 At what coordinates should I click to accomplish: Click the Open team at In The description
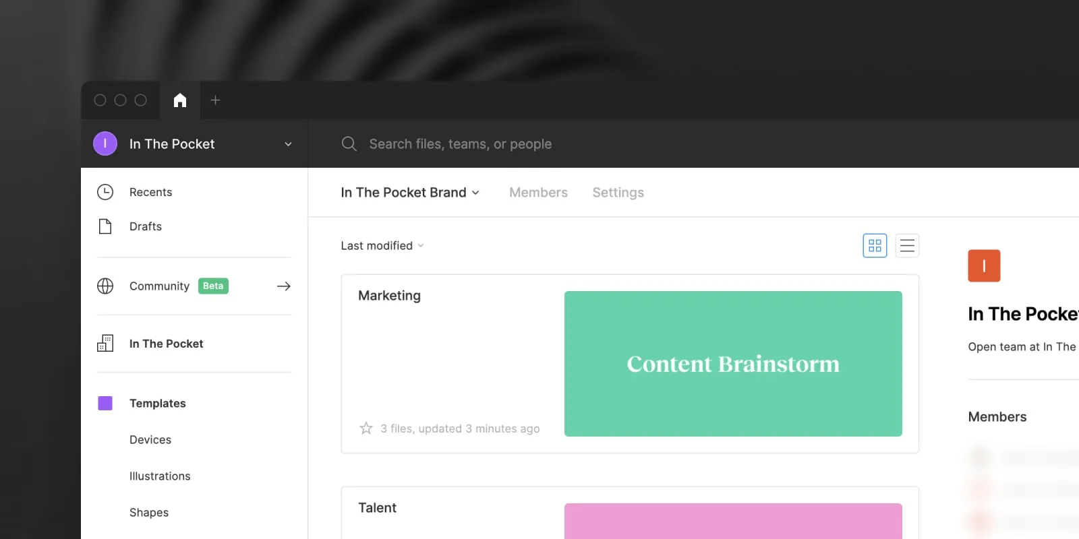[x=1022, y=347]
